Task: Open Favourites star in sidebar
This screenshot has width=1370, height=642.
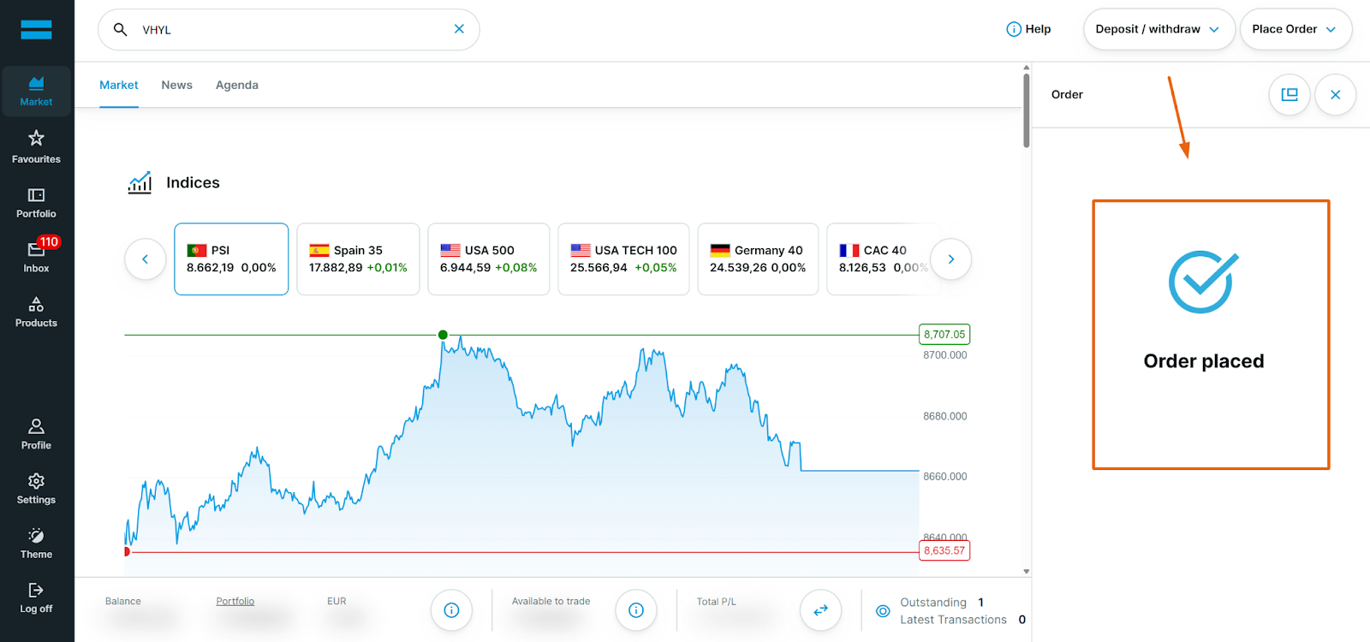Action: [36, 146]
